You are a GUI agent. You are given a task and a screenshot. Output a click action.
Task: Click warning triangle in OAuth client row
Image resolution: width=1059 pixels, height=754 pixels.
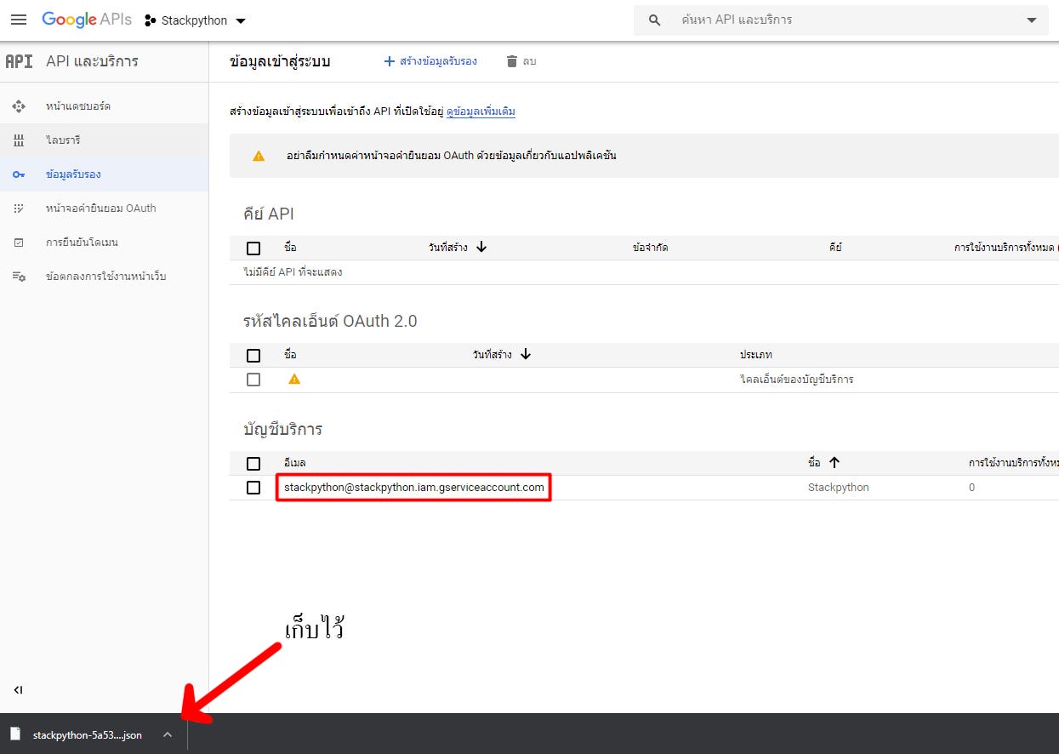(x=294, y=380)
